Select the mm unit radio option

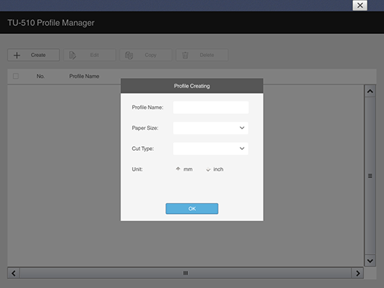tap(178, 169)
